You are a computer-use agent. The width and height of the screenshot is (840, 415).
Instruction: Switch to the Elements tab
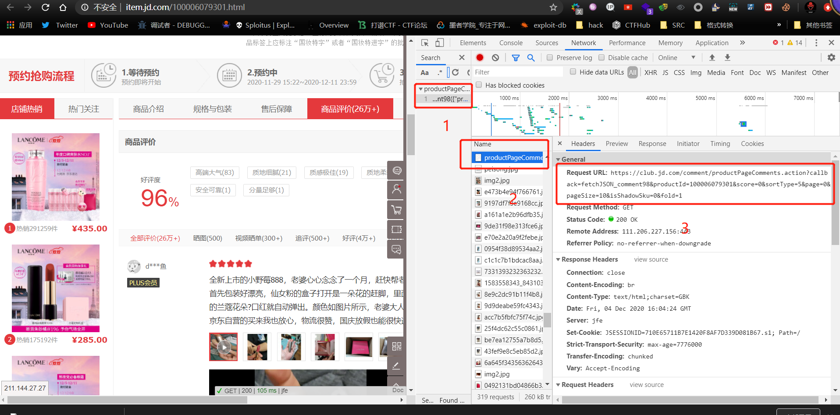(473, 43)
